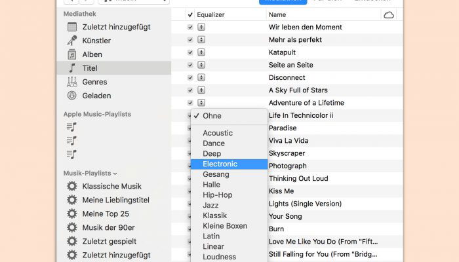This screenshot has width=459, height=262.
Task: Toggle the checkbox next to Katapult
Action: tap(190, 52)
